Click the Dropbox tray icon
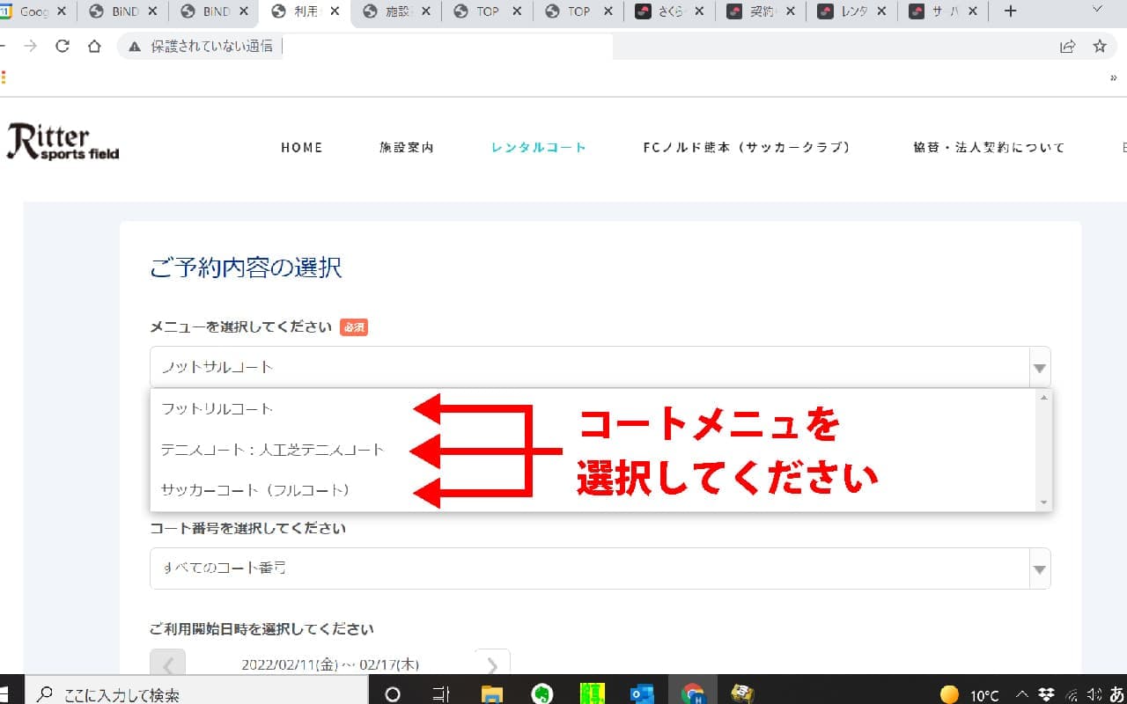The image size is (1127, 704). tap(1047, 694)
